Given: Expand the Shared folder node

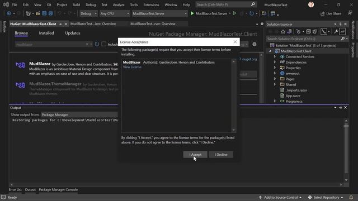Looking at the screenshot, I should pos(275,84).
